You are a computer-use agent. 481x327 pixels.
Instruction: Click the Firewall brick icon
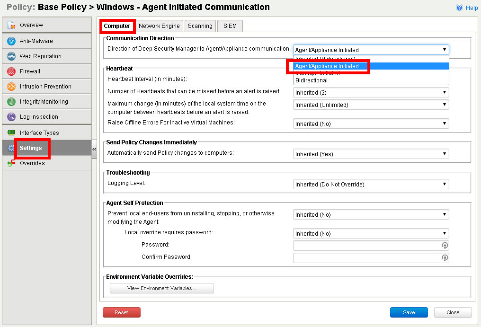[x=11, y=71]
